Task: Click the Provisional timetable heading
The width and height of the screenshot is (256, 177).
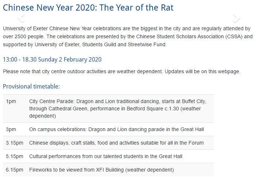Action: coord(31,86)
